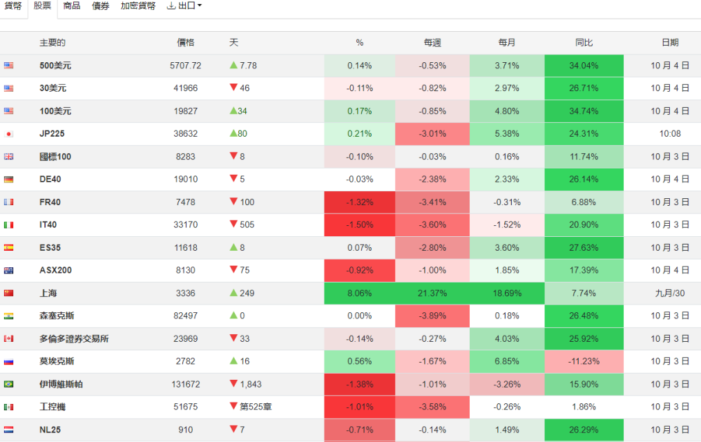701x442 pixels.
Task: Switch to the 加密貨幣 tab
Action: coord(138,6)
